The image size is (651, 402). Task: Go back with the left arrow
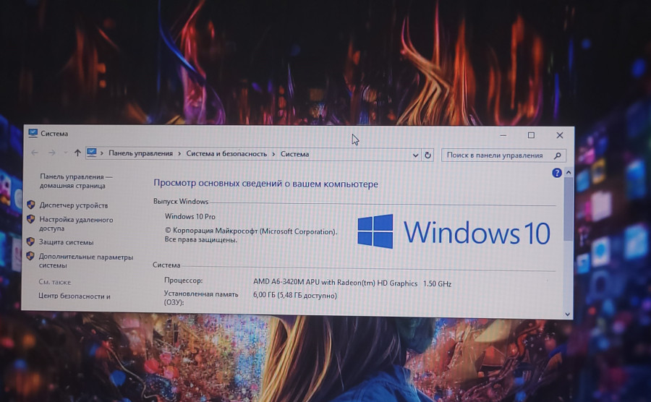[x=35, y=153]
